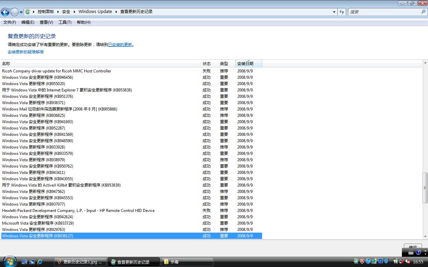
Task: Go to Windows Update in the breadcrumb
Action: (95, 12)
